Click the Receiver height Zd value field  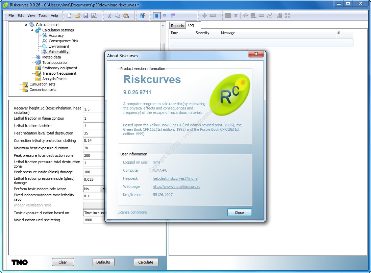94,109
